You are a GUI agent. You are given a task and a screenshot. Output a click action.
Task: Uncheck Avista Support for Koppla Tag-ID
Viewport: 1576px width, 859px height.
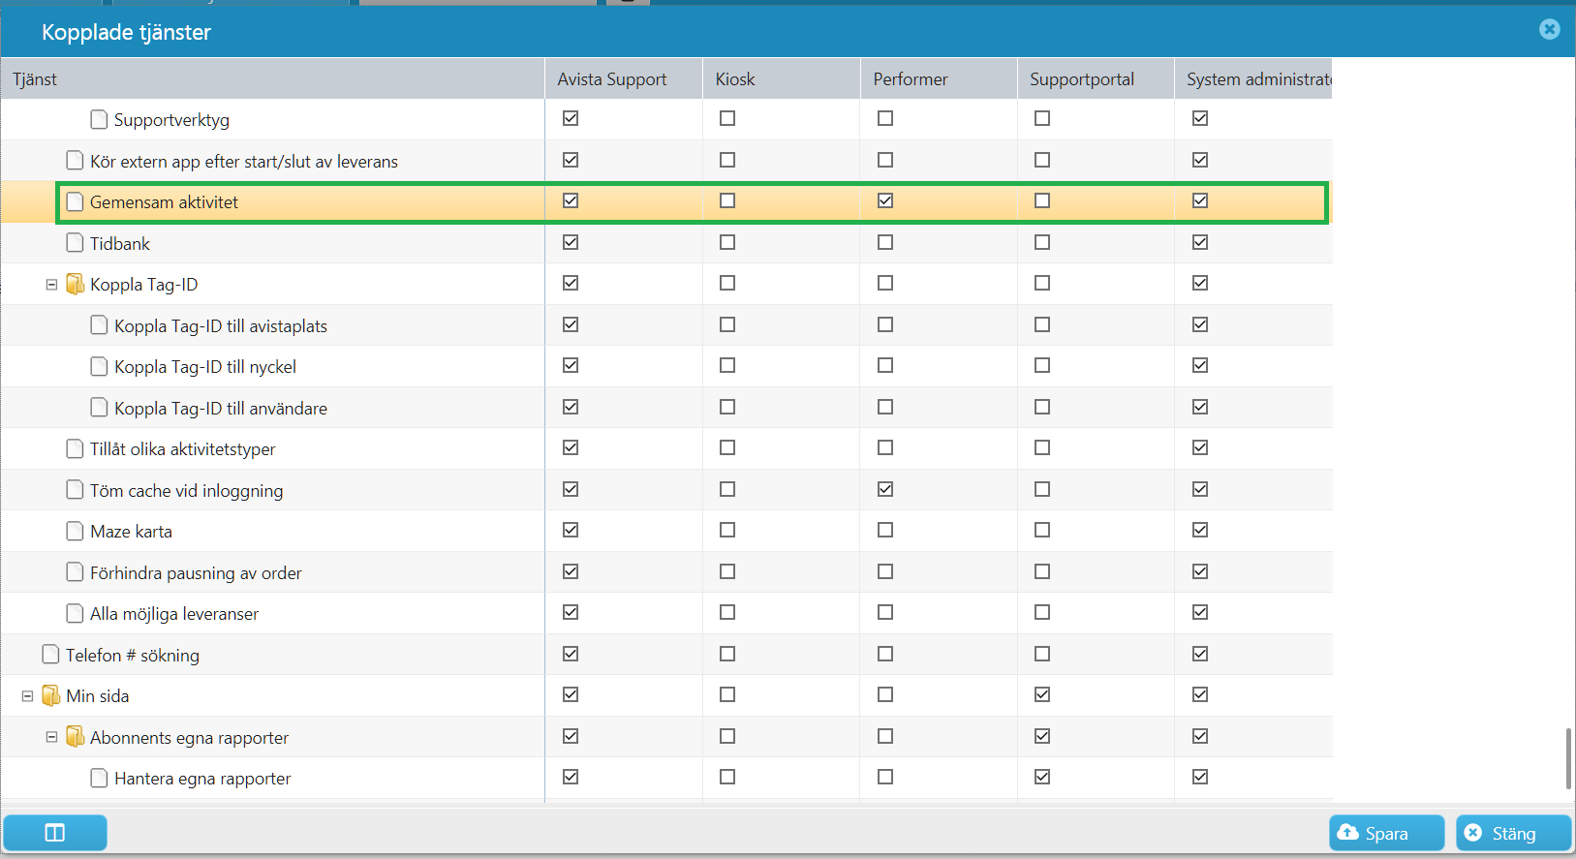[x=571, y=283]
